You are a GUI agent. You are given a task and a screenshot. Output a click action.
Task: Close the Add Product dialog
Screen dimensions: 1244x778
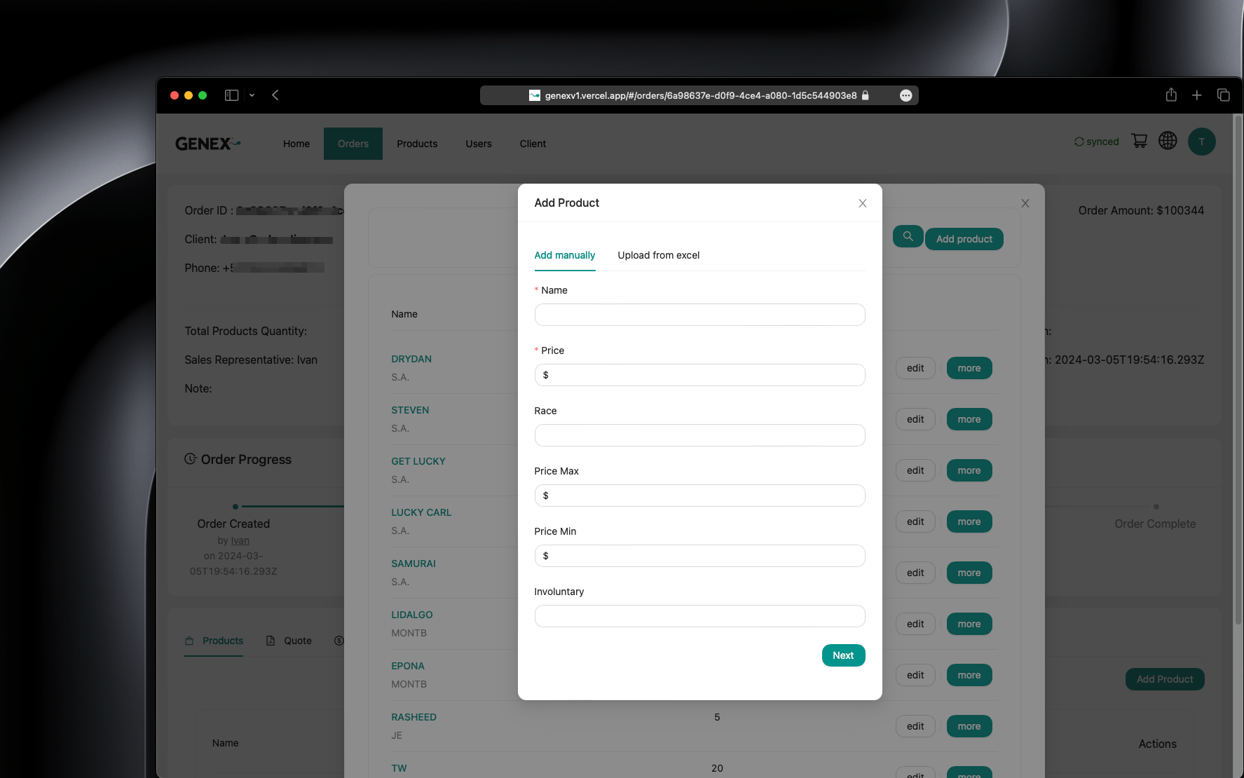[x=863, y=203]
